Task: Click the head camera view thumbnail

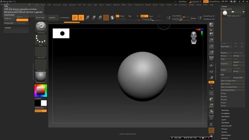Action: coord(194,38)
